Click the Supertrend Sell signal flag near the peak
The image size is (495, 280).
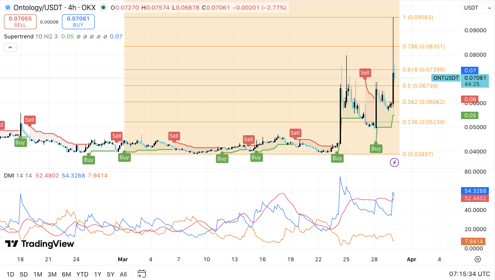(x=365, y=73)
